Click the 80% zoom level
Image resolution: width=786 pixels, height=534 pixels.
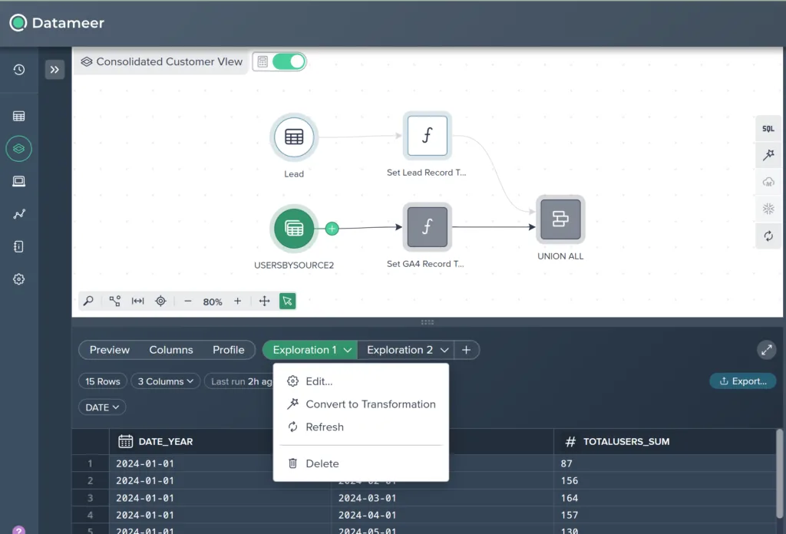[x=213, y=302]
